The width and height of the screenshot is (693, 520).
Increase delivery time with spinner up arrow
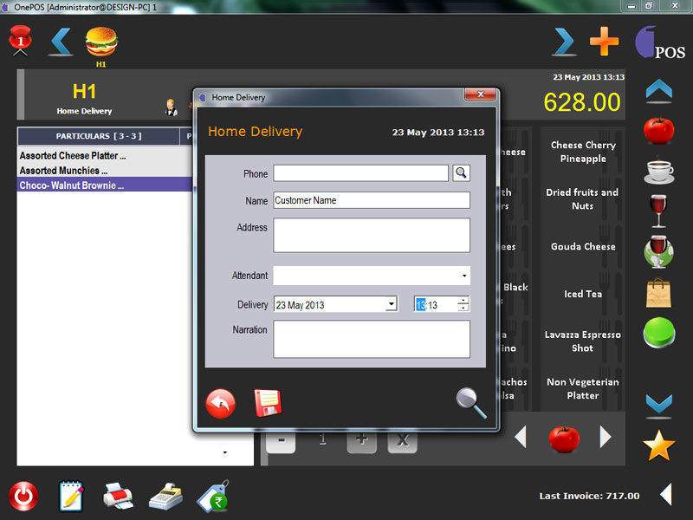pyautogui.click(x=463, y=301)
